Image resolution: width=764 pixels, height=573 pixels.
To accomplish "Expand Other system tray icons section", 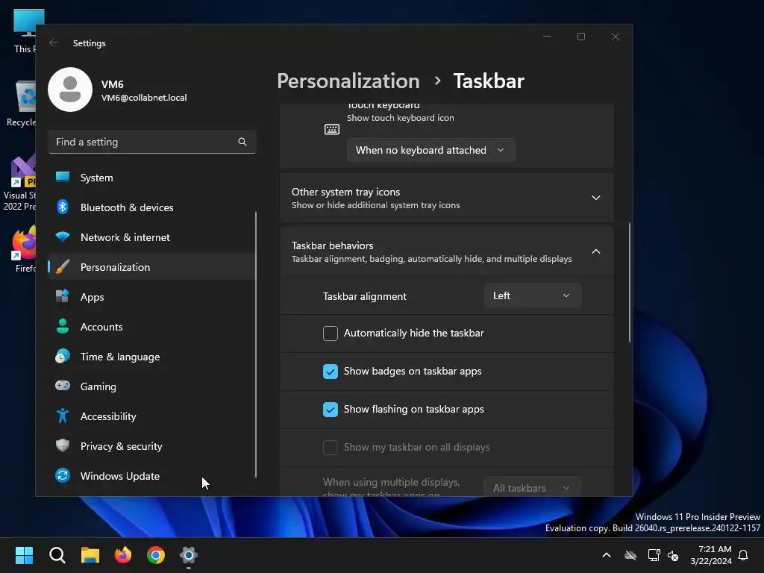I will tap(446, 198).
